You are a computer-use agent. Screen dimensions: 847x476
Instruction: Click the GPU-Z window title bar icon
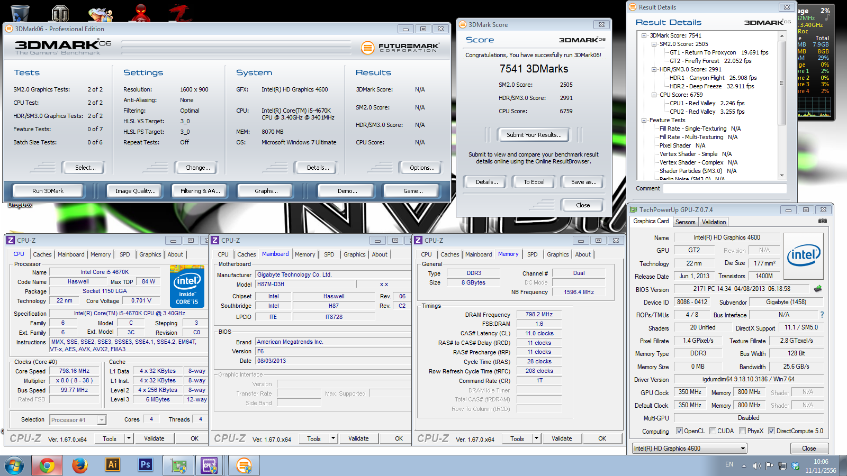tap(634, 209)
